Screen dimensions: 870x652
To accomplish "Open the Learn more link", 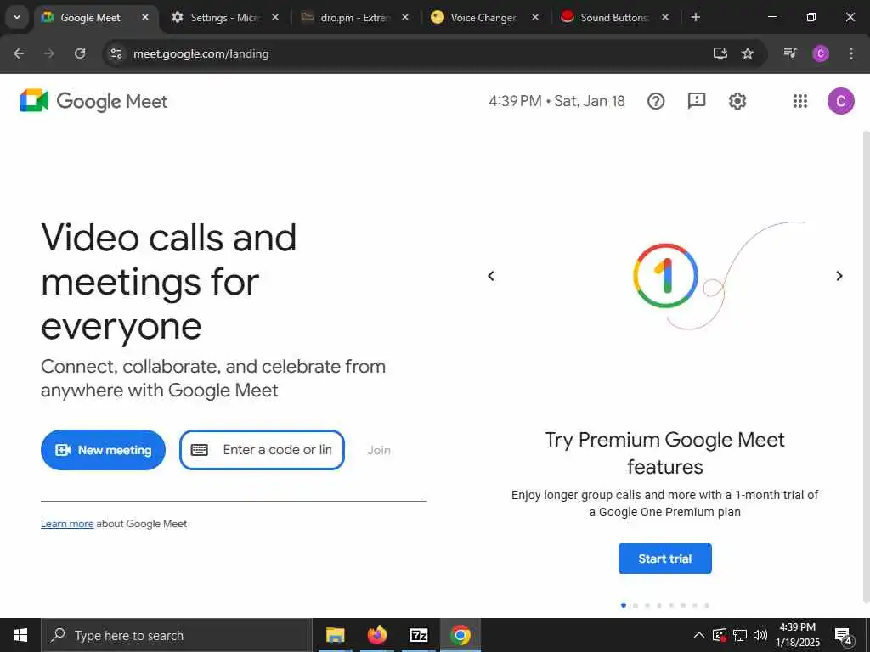I will click(67, 524).
